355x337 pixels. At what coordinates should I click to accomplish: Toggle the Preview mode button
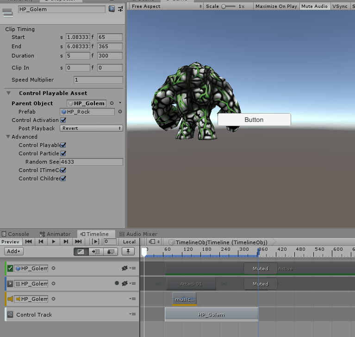(11, 242)
